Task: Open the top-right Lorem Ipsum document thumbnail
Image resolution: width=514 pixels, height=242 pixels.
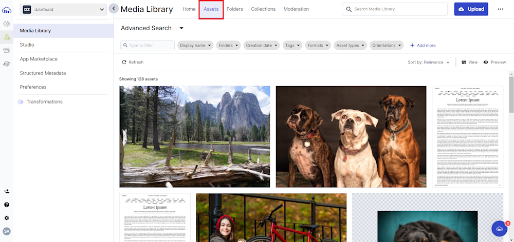Action: [x=467, y=137]
